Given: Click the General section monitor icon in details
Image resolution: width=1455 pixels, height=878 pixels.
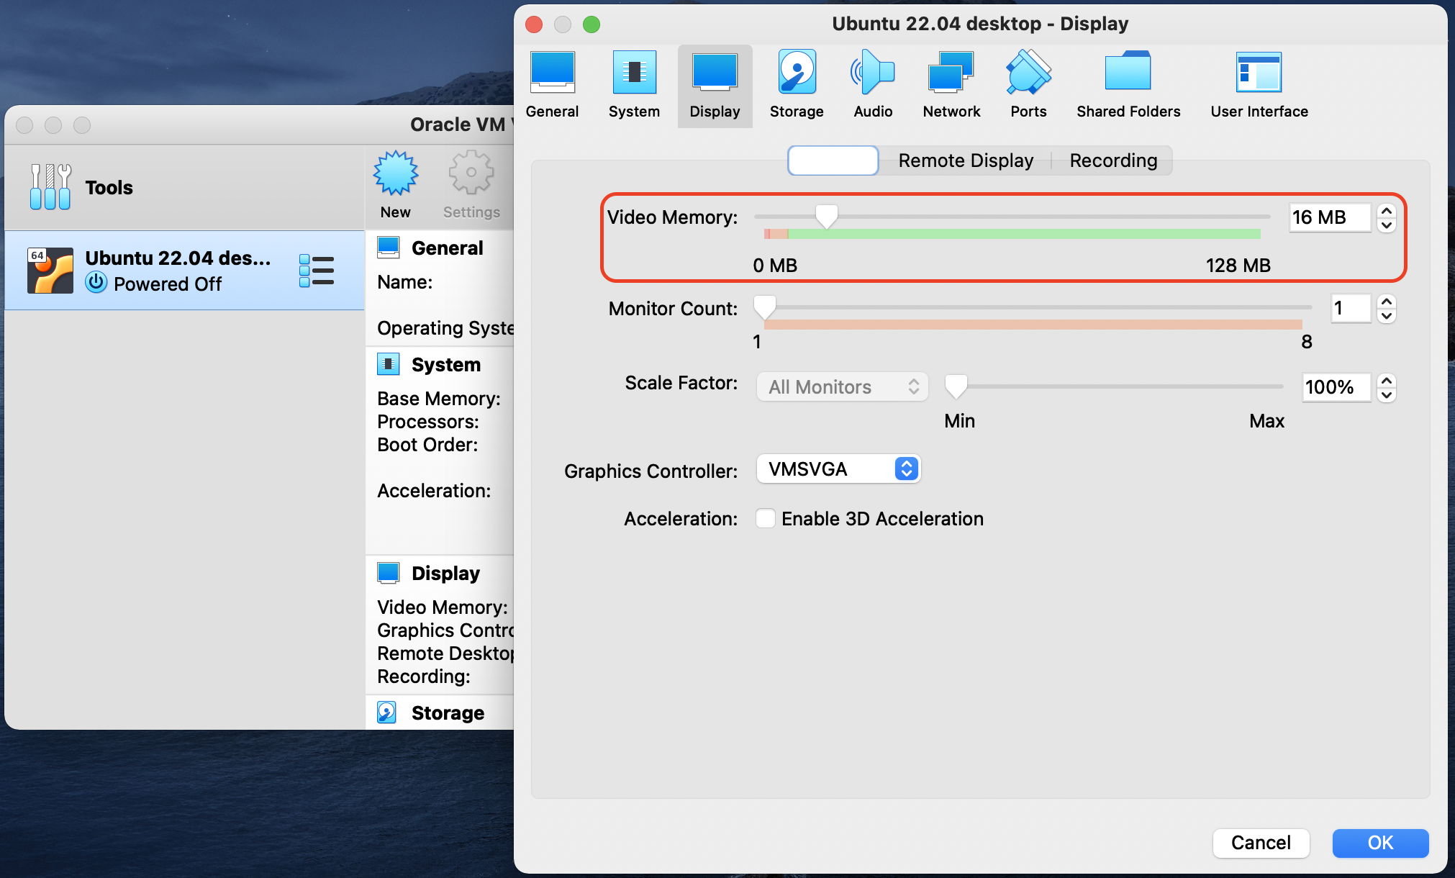Looking at the screenshot, I should (x=389, y=248).
